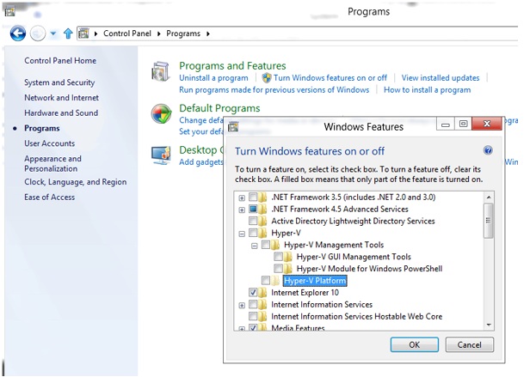This screenshot has width=530, height=377.
Task: Enable Active Directory Lightweight Directory Services checkbox
Action: pyautogui.click(x=253, y=221)
